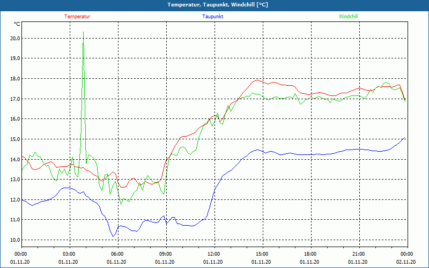Select the '09:00' time label

[x=165, y=254]
